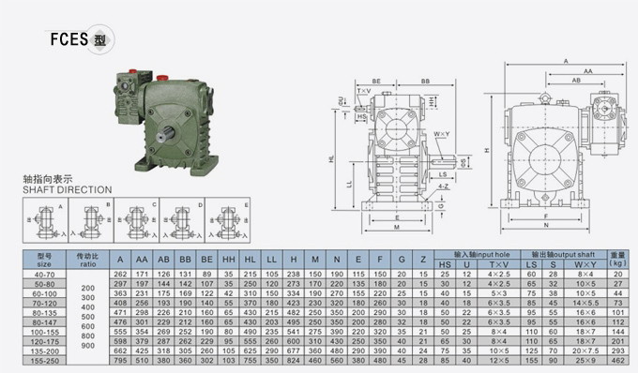638x373 pixels.
Task: Click the output shaft header cell
Action: point(564,255)
